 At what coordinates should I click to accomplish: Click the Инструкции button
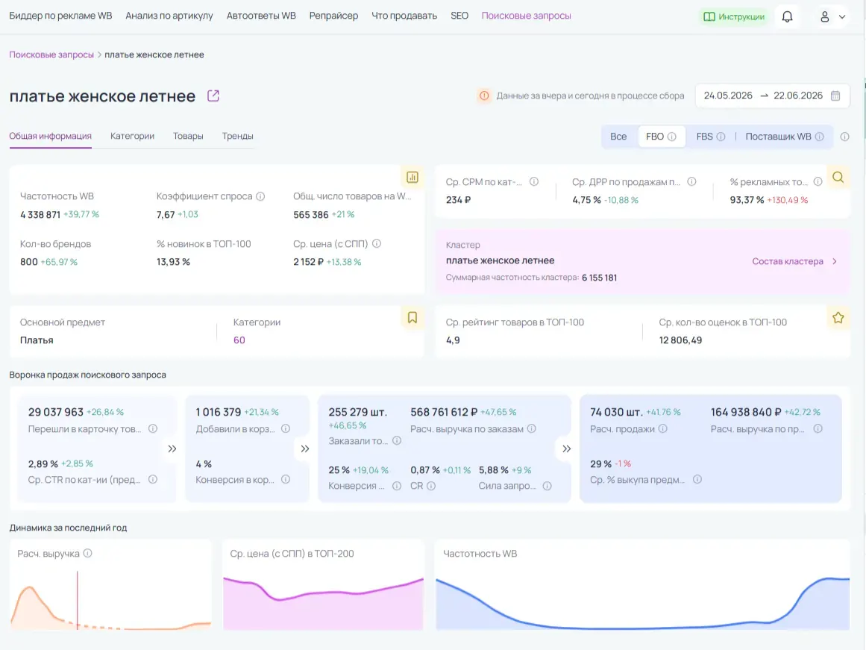click(734, 16)
